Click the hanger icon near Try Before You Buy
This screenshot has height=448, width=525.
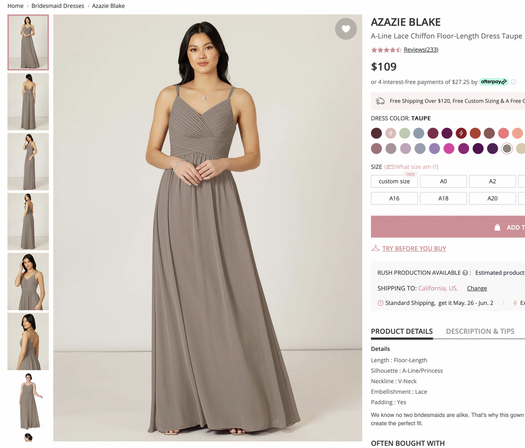click(375, 247)
